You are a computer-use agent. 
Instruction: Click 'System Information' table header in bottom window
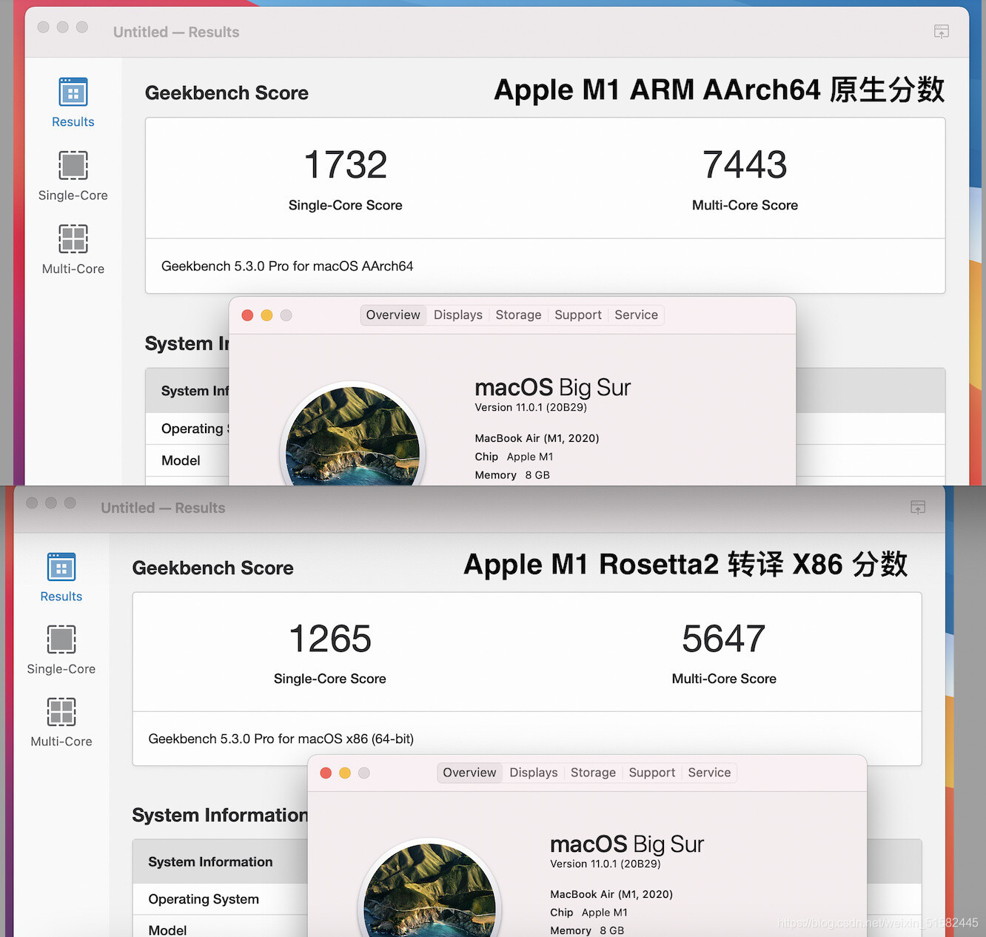tap(220, 862)
